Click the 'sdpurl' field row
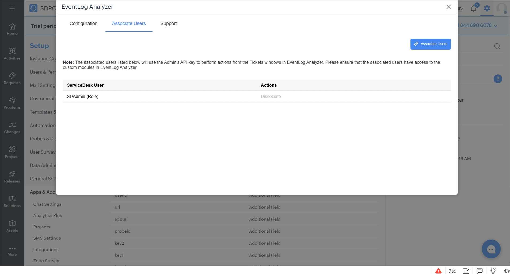The image size is (510, 274). pos(244,219)
